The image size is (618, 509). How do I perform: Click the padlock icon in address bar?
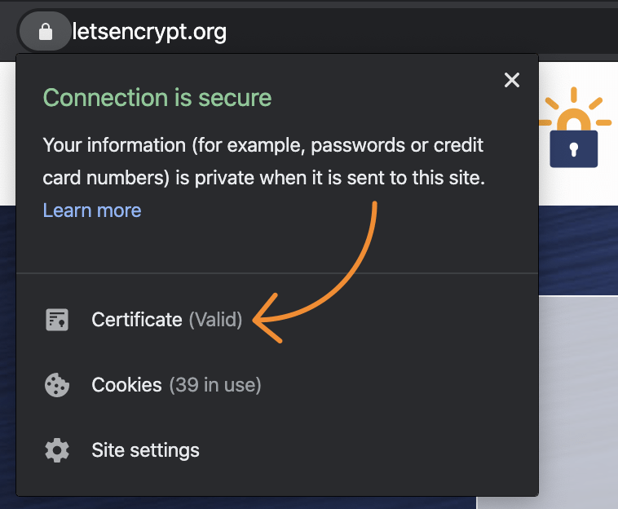click(46, 32)
